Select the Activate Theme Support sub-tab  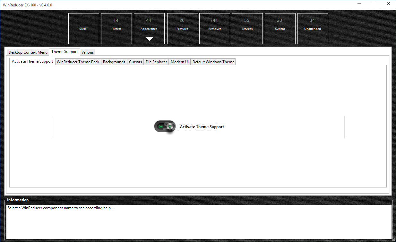[x=32, y=61]
